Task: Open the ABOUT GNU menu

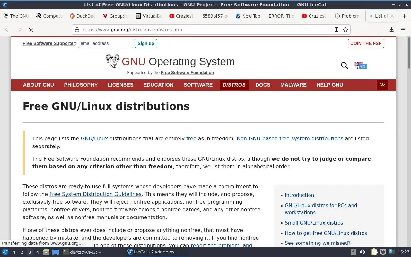Action: [x=39, y=85]
